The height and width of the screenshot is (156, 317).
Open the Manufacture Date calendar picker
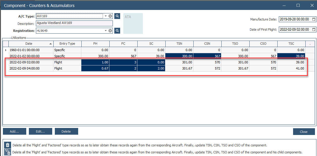[x=314, y=19]
